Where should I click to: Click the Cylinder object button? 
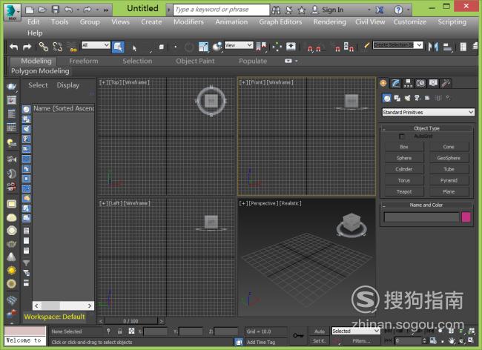point(404,169)
